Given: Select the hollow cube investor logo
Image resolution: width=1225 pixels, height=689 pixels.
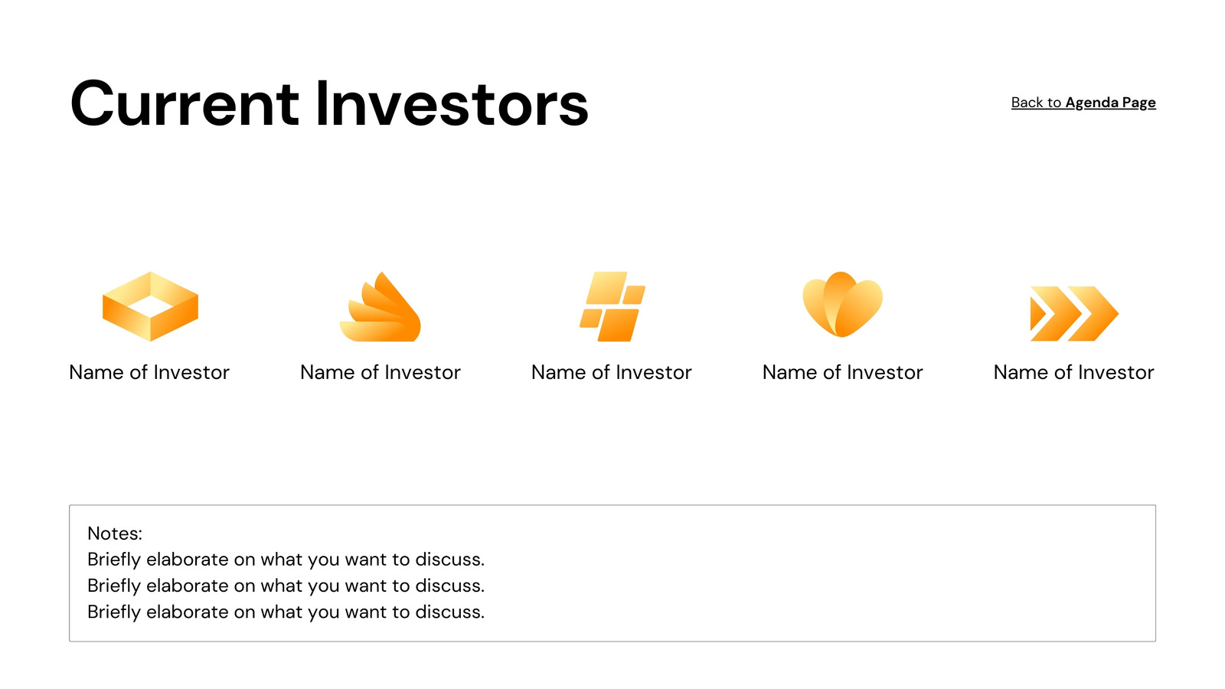Looking at the screenshot, I should (x=150, y=306).
